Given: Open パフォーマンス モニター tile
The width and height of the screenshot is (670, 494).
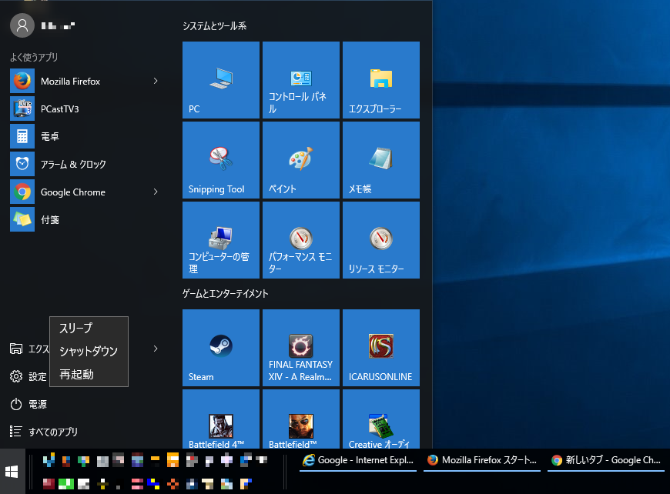Looking at the screenshot, I should [301, 240].
